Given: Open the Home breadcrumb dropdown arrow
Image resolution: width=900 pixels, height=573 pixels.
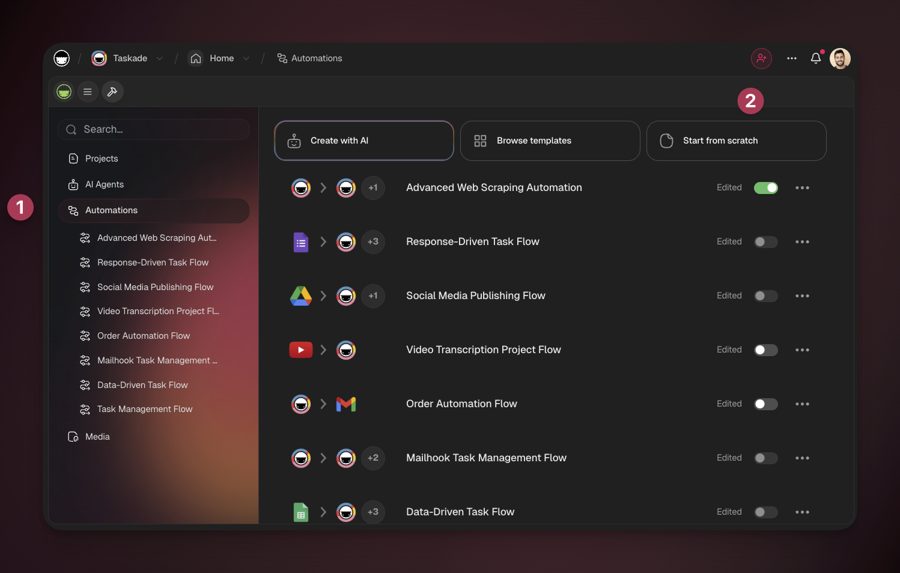Looking at the screenshot, I should (x=246, y=58).
